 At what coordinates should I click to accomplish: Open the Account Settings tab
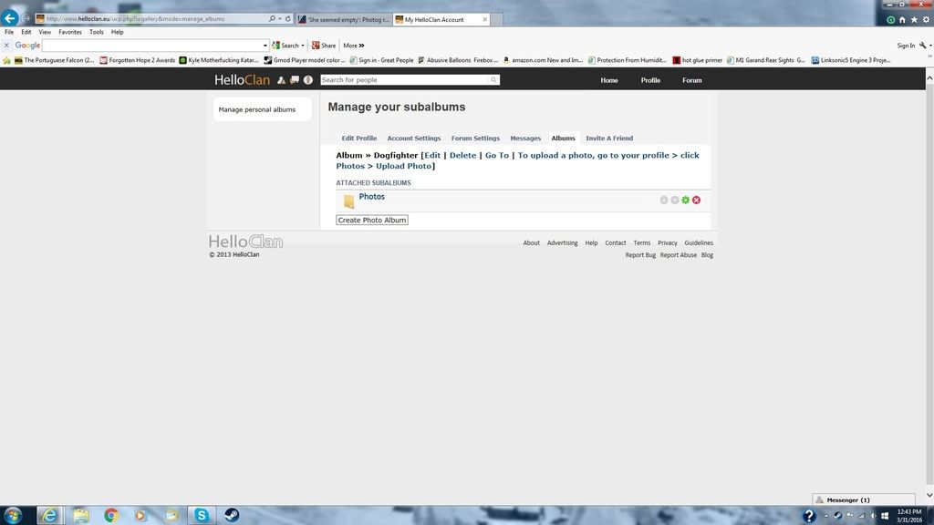(414, 139)
